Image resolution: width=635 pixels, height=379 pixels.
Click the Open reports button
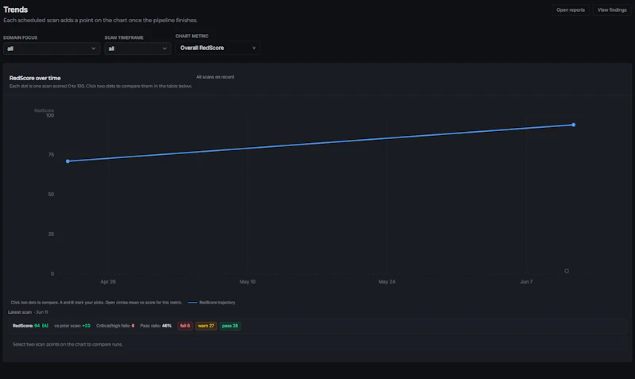pyautogui.click(x=570, y=10)
